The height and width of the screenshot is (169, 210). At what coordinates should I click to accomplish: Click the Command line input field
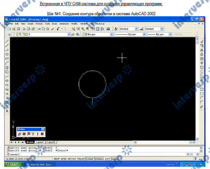(x=104, y=154)
